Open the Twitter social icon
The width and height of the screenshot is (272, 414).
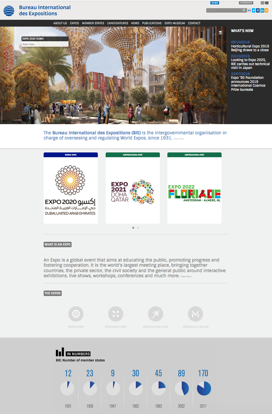[x=254, y=11]
